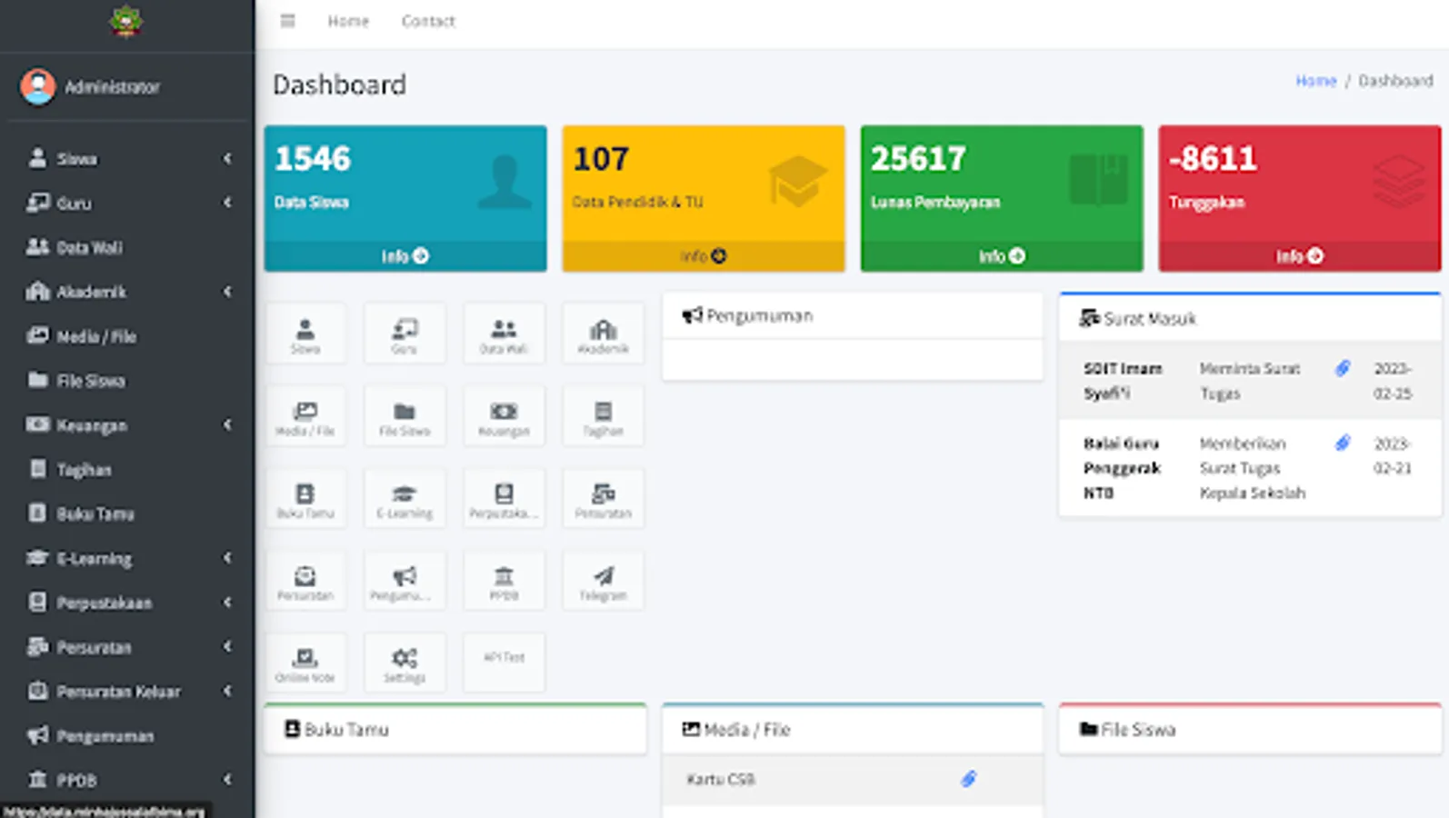
Task: Expand the Keuangan sidebar submenu arrow
Action: (x=227, y=424)
